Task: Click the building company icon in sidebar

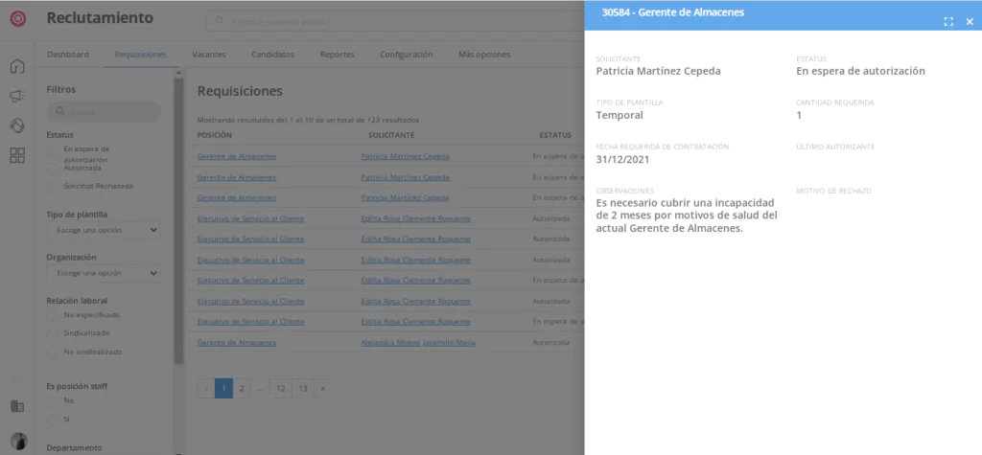Action: (x=17, y=406)
